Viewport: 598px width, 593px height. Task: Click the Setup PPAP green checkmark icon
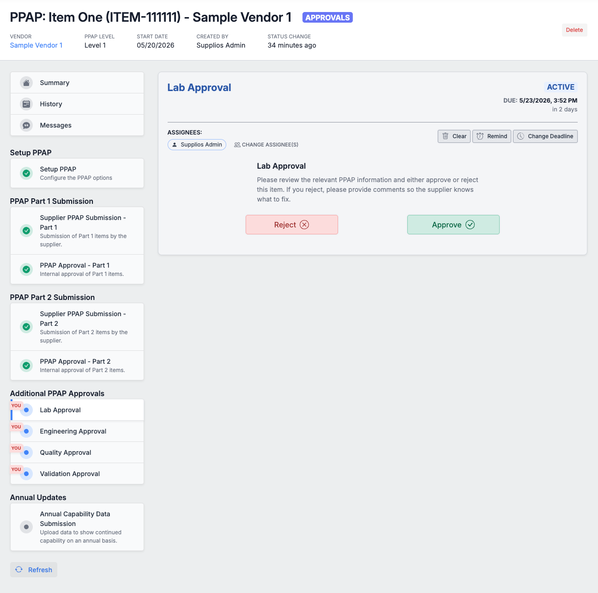[26, 173]
